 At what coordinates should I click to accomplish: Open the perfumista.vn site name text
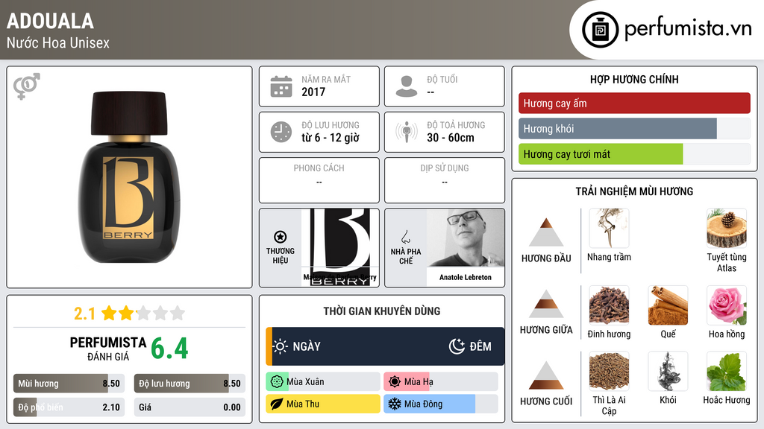click(688, 28)
